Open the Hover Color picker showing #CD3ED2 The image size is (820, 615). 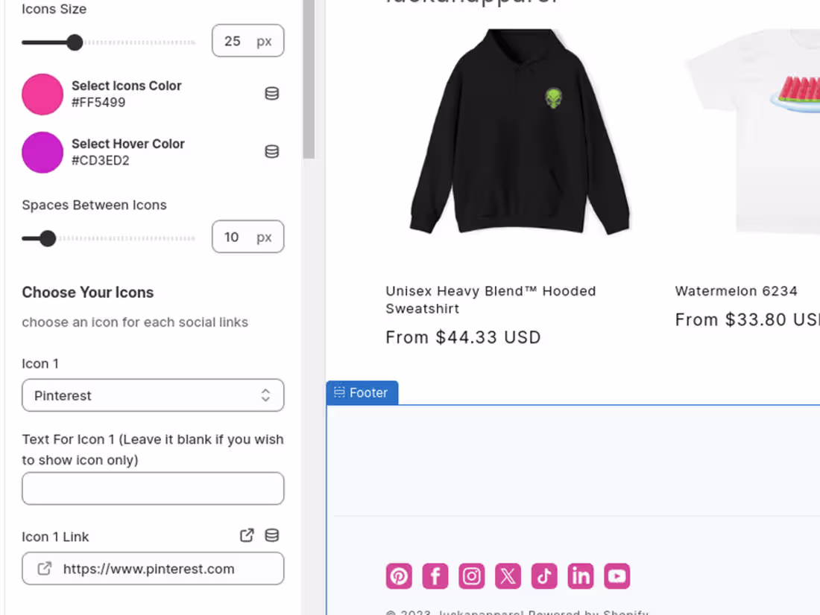(x=42, y=152)
